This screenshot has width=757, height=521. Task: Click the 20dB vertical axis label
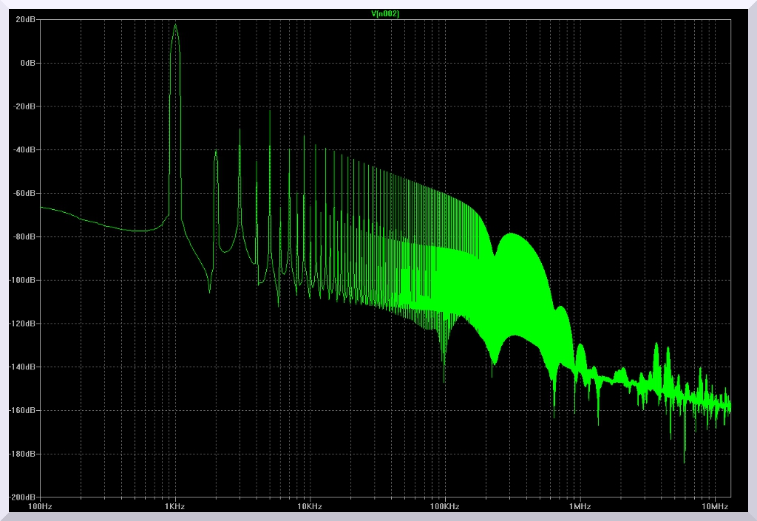tap(27, 20)
